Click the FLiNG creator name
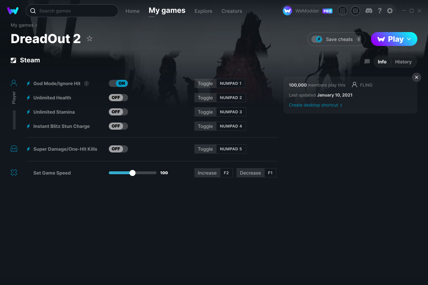The width and height of the screenshot is (428, 285). tap(366, 85)
